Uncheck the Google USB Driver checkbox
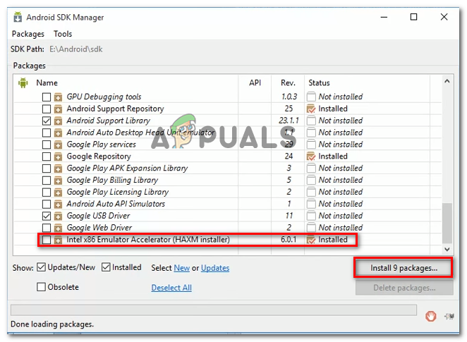The width and height of the screenshot is (467, 342). click(x=47, y=216)
